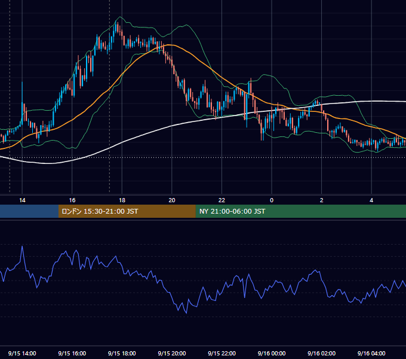Click the 2 hour label on the price chart axis
406x359 pixels.
point(322,200)
